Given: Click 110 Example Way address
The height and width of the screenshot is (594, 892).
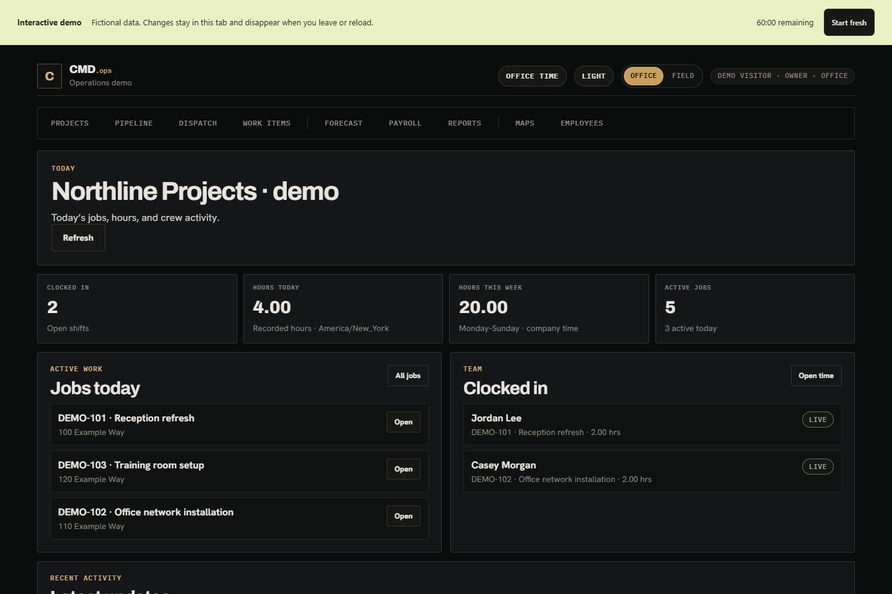Looking at the screenshot, I should click(91, 527).
